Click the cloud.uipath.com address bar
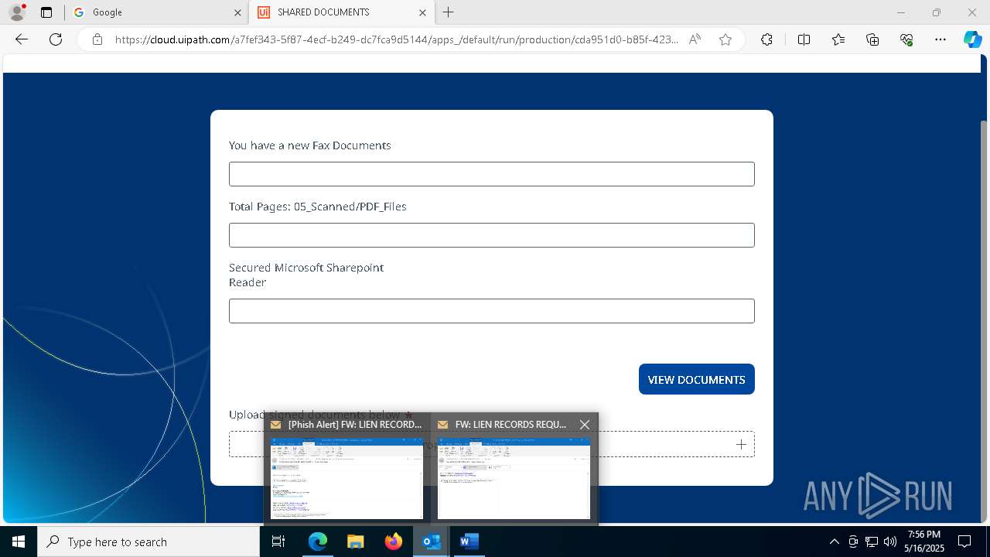The image size is (990, 557). [x=397, y=39]
